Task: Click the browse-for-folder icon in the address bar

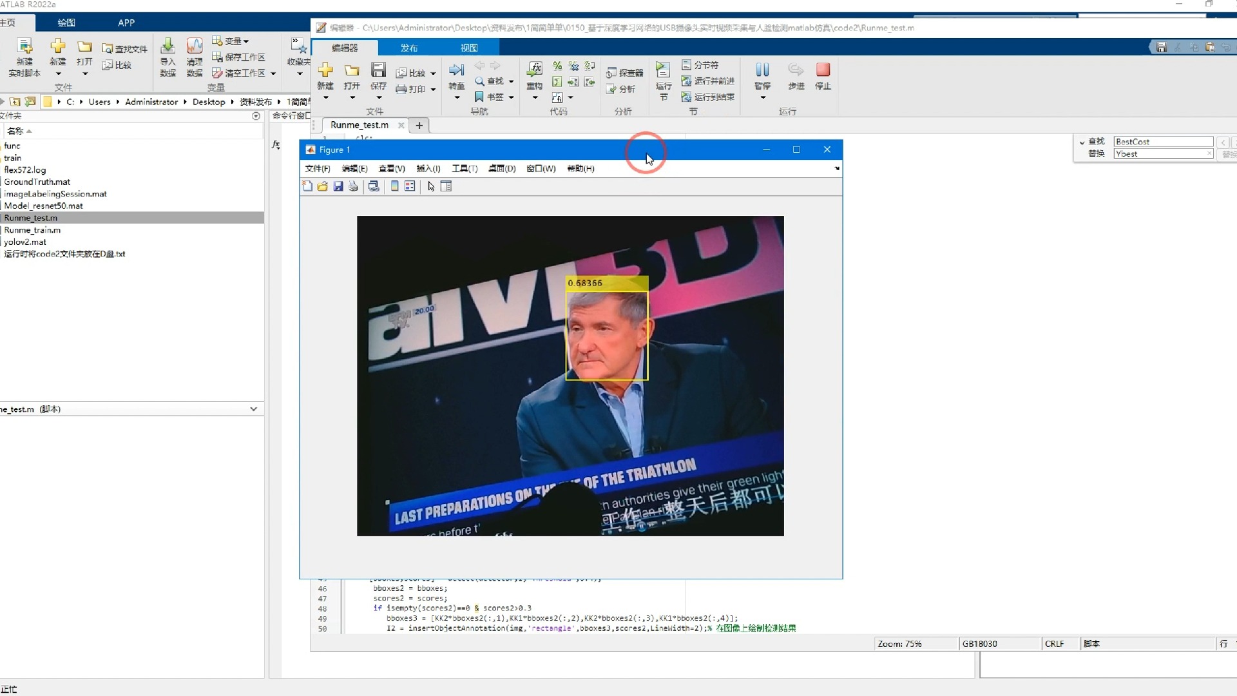Action: (x=30, y=102)
